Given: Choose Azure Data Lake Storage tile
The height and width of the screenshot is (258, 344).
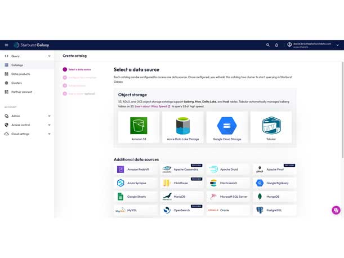Looking at the screenshot, I should click(183, 127).
